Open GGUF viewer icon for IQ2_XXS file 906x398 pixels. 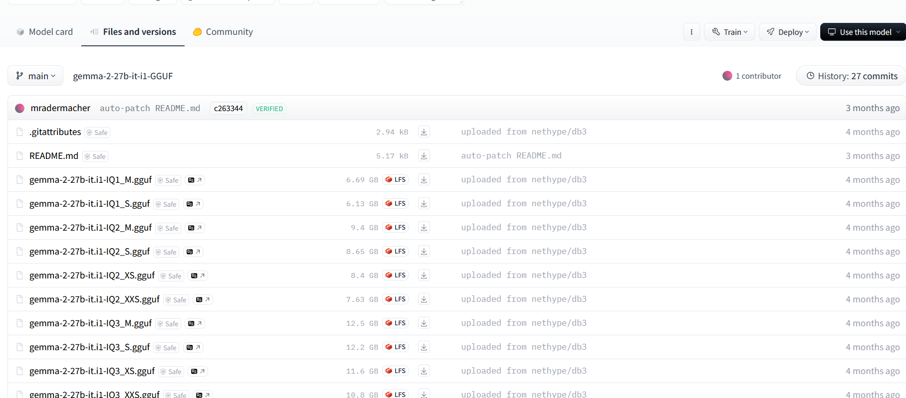click(x=203, y=299)
